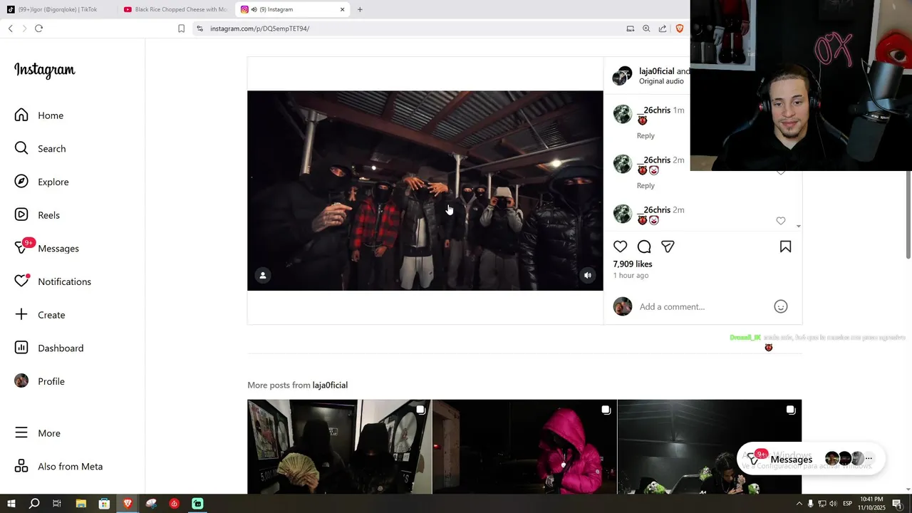Like the post with heart icon
Image resolution: width=912 pixels, height=513 pixels.
coord(621,247)
